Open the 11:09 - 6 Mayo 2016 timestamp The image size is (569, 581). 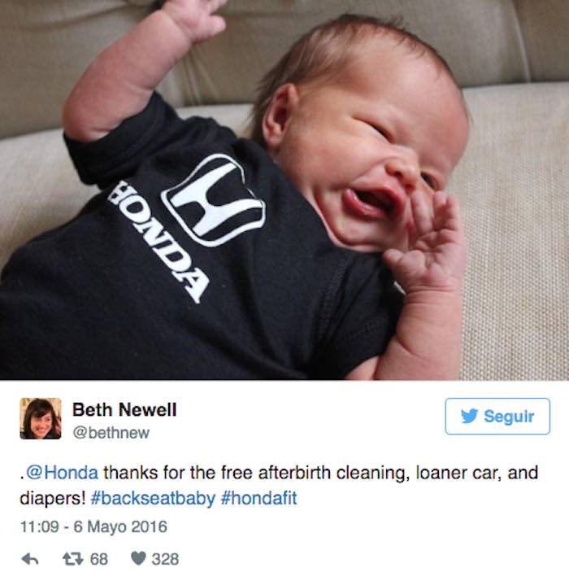[93, 526]
